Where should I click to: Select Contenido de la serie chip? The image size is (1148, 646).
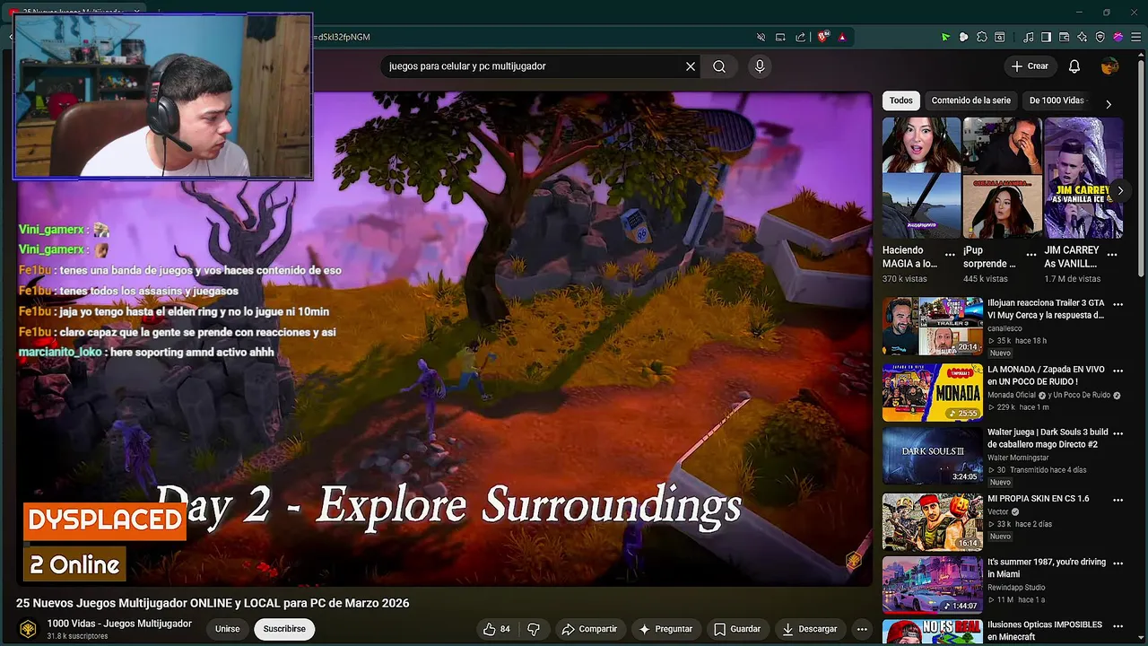coord(970,100)
